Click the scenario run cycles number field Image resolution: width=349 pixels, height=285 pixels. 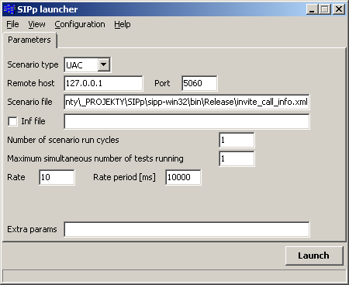click(237, 140)
